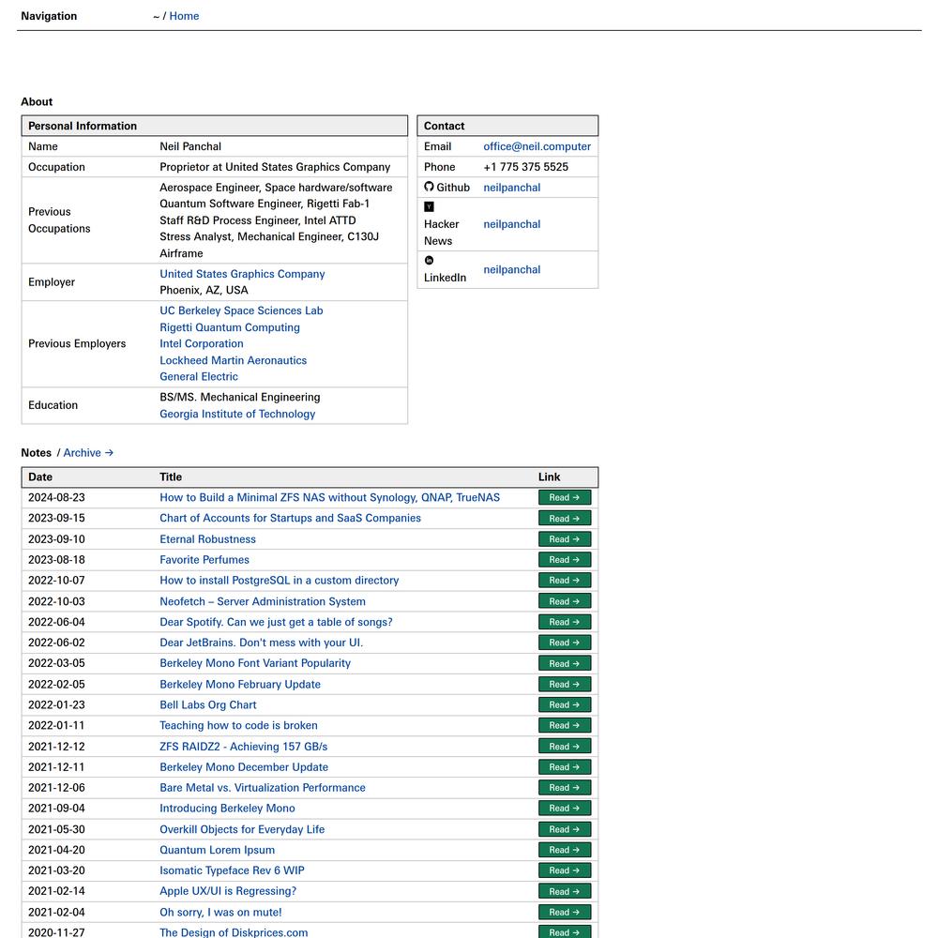Open Georgia Institute of Technology link
Image resolution: width=938 pixels, height=938 pixels.
[237, 414]
